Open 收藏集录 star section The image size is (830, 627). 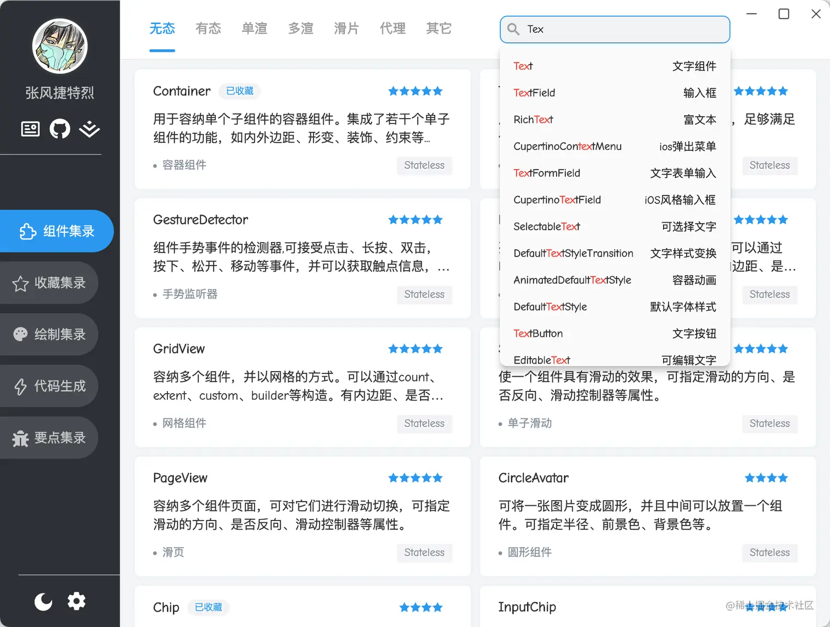(x=48, y=283)
